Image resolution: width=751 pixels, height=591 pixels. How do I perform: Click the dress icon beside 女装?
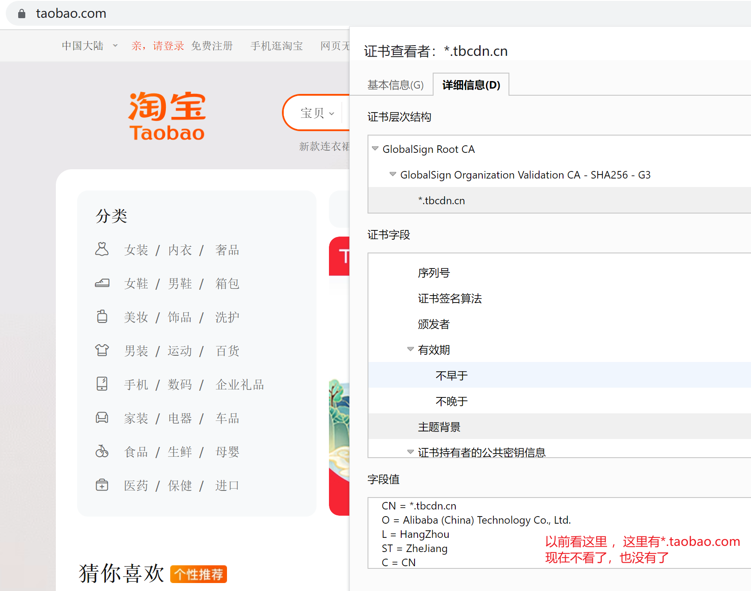coord(102,249)
